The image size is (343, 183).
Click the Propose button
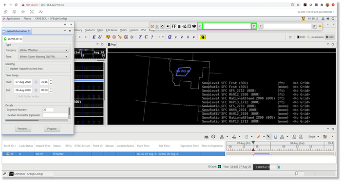point(52,129)
